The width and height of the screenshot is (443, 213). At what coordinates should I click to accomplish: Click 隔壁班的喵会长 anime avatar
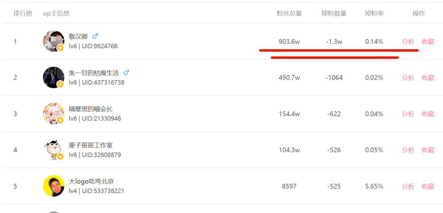pyautogui.click(x=53, y=113)
